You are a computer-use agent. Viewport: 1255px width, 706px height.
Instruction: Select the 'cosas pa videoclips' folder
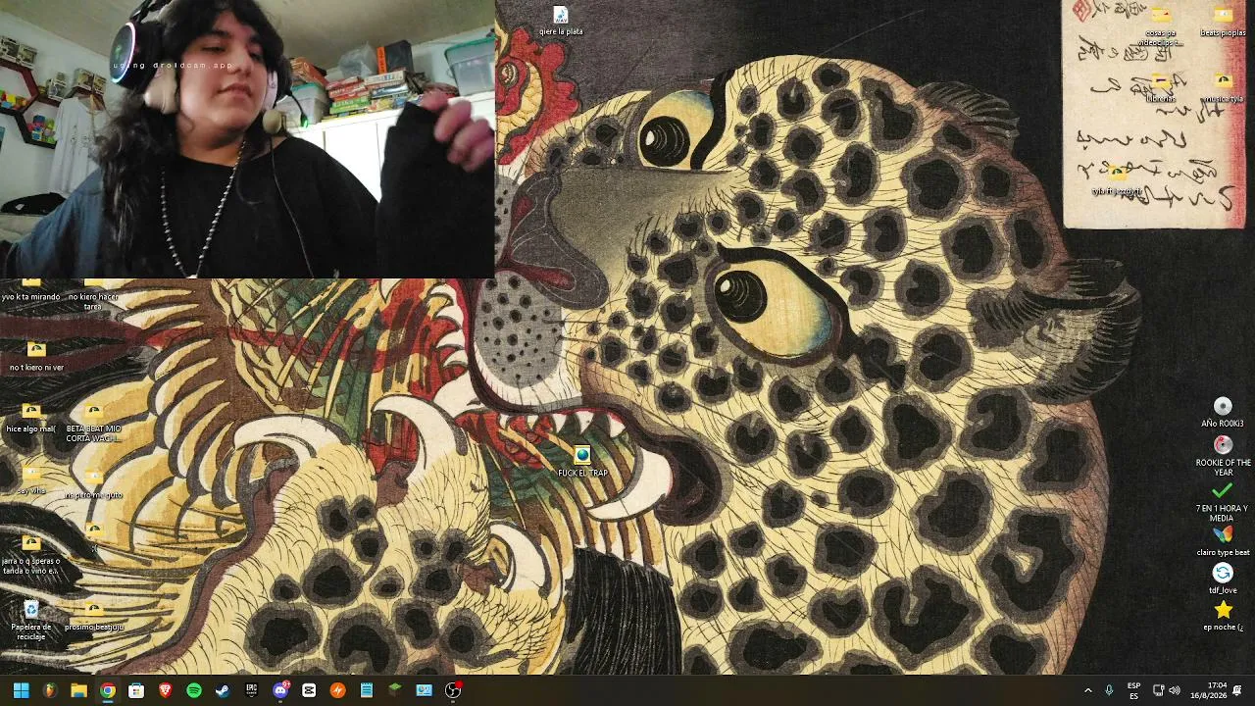tap(1161, 26)
